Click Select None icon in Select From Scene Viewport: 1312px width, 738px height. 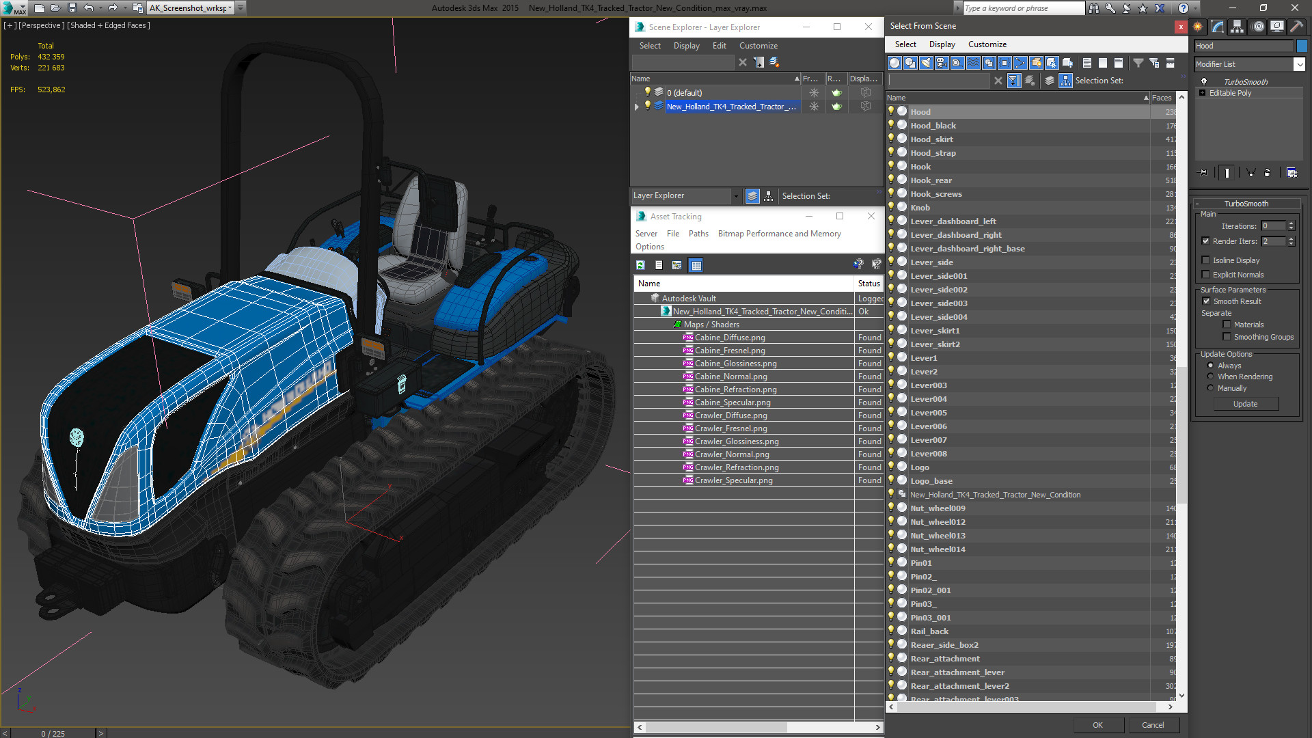[1103, 63]
